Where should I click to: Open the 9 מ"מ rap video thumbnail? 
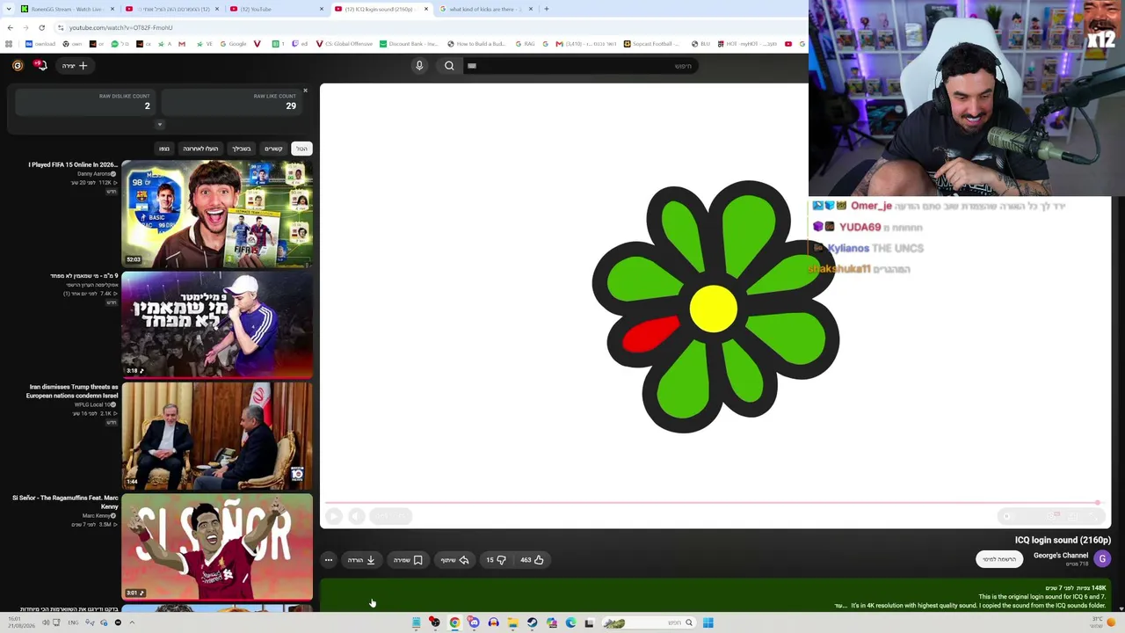pos(217,324)
